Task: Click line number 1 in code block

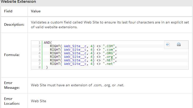Action: coord(40,43)
